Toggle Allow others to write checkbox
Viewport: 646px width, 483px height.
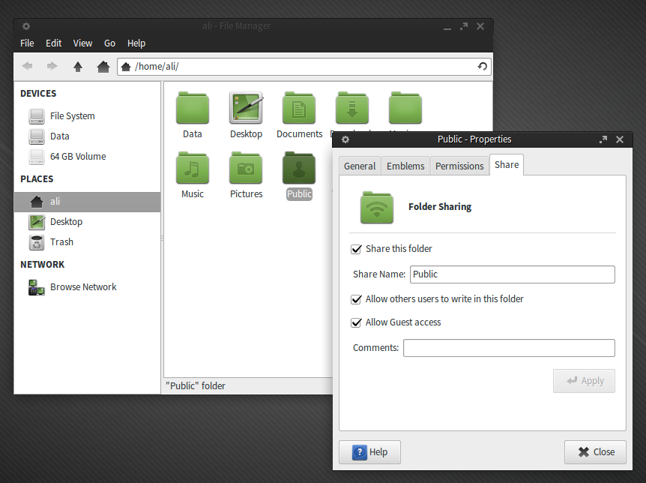tap(357, 299)
